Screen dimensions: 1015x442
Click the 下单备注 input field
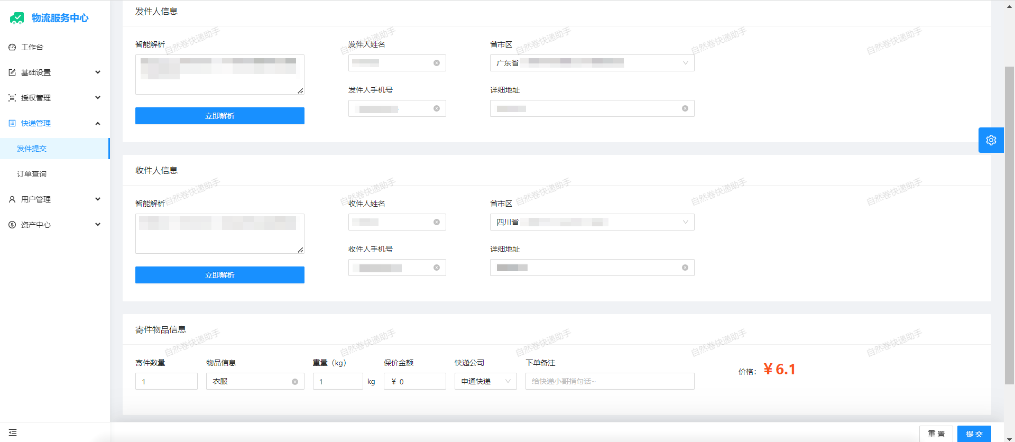[609, 381]
